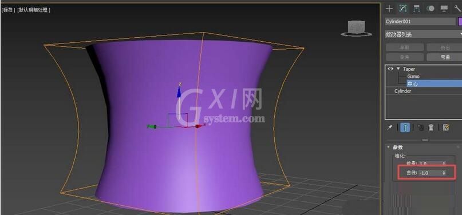This screenshot has width=462, height=215.
Task: Select the Gizmo sub-object
Action: 413,77
